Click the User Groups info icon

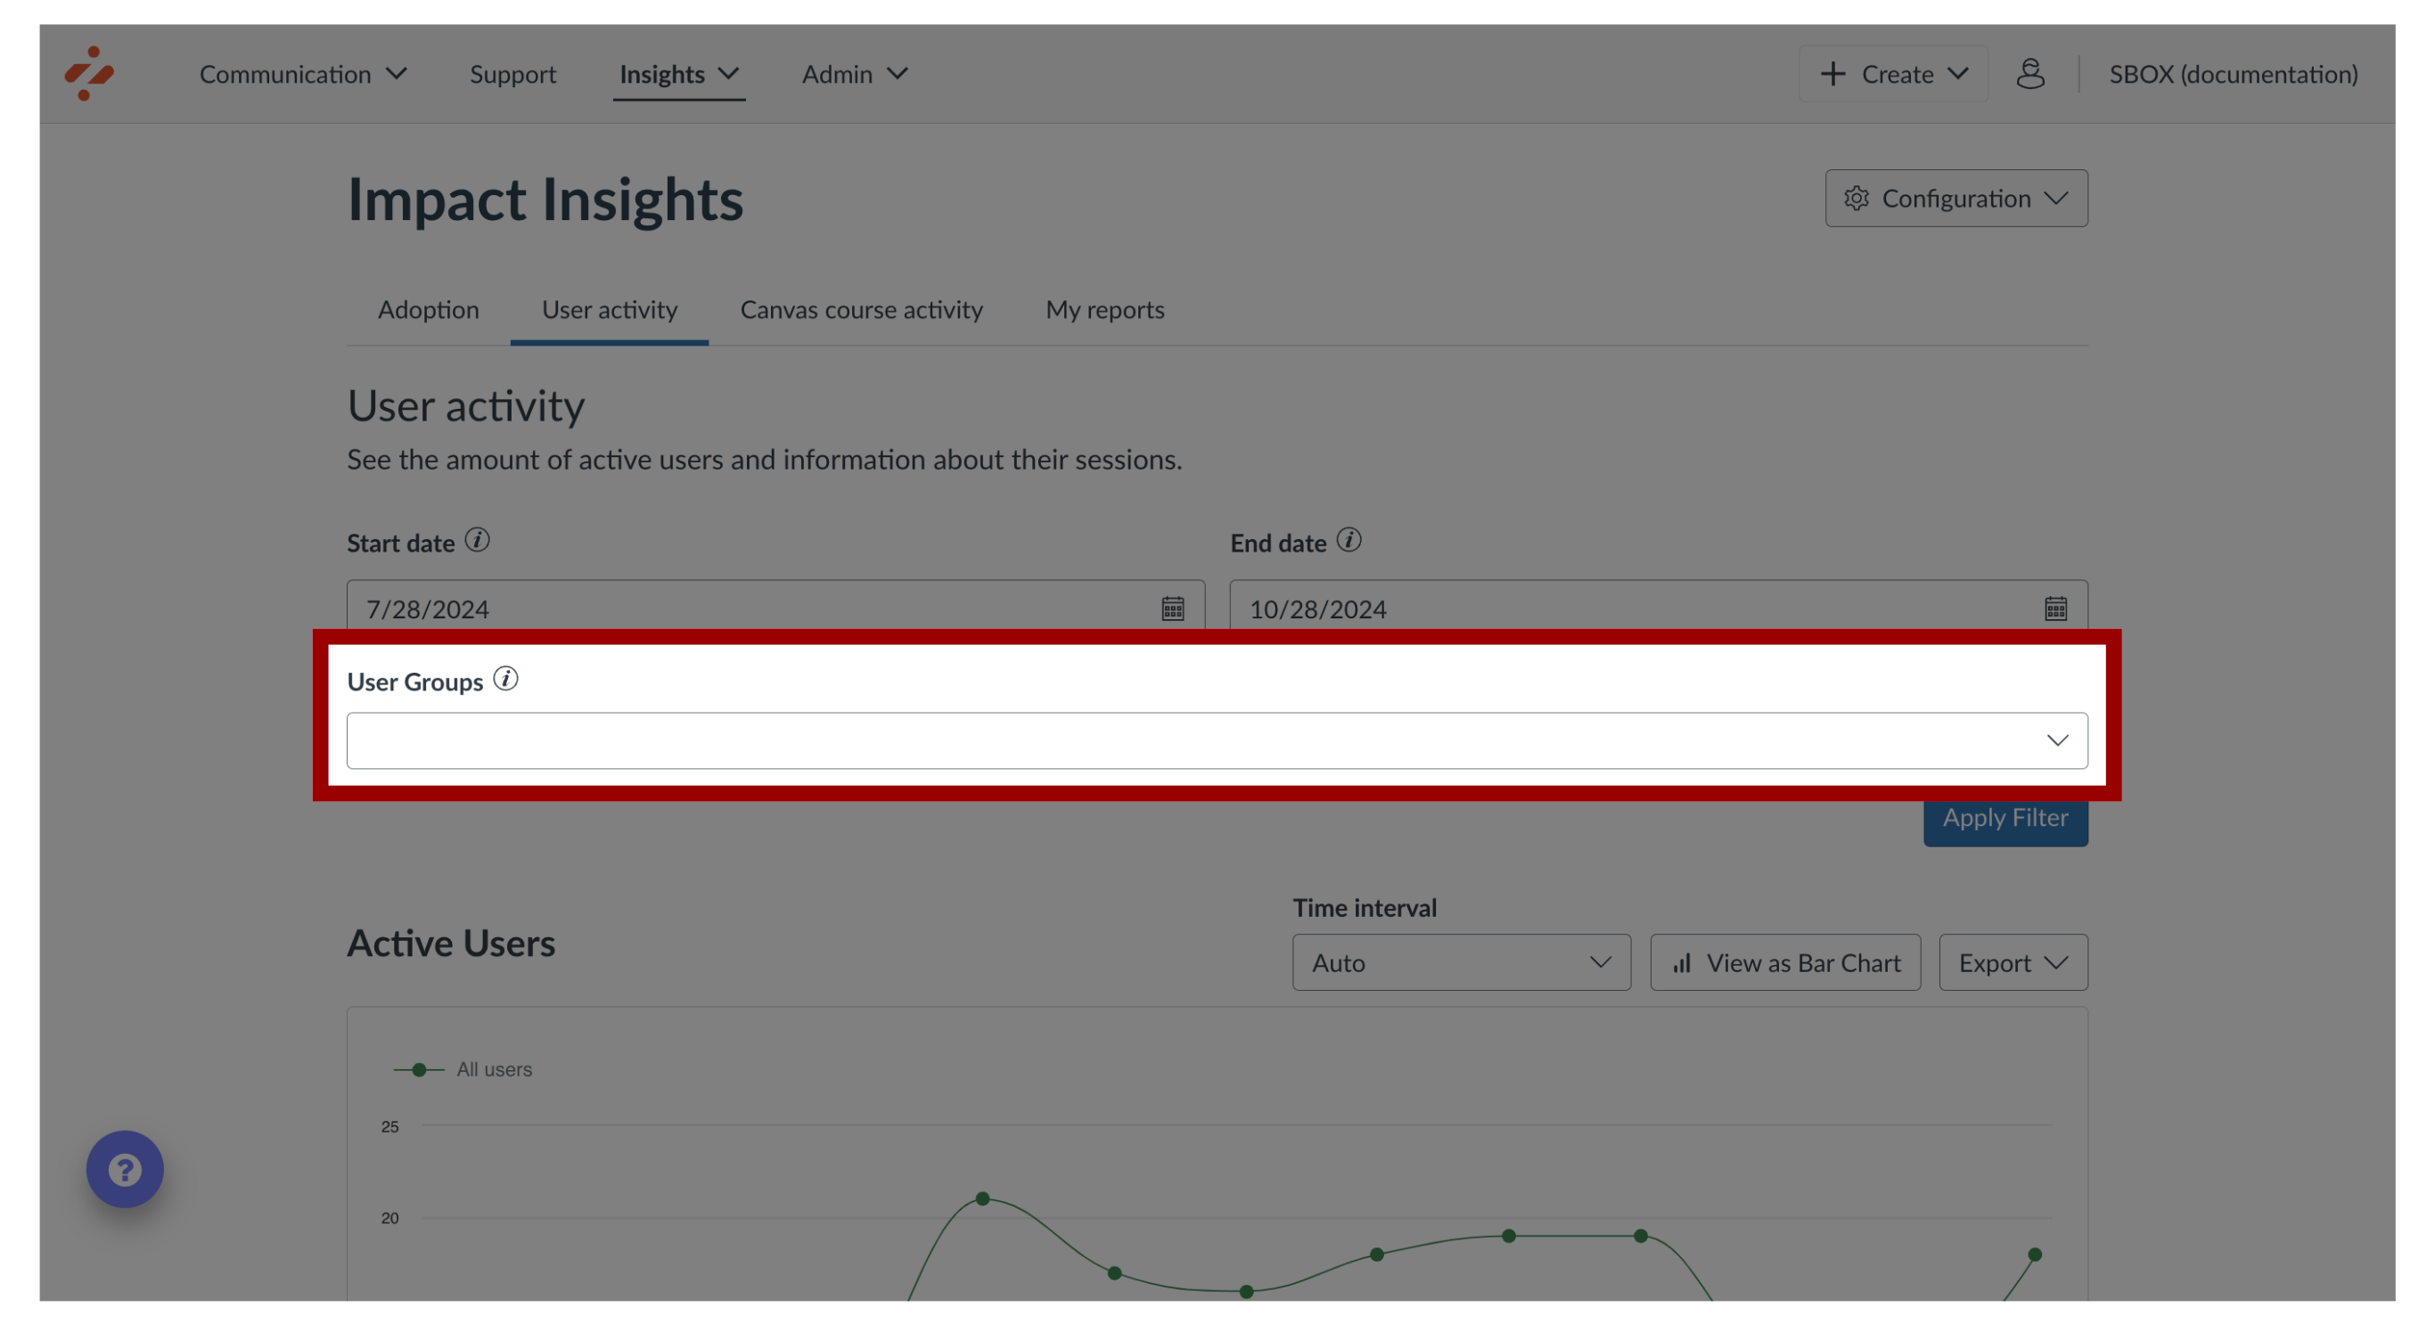click(x=507, y=680)
